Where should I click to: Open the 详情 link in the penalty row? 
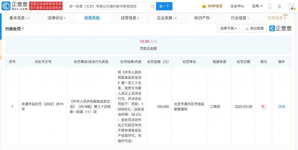(x=281, y=106)
